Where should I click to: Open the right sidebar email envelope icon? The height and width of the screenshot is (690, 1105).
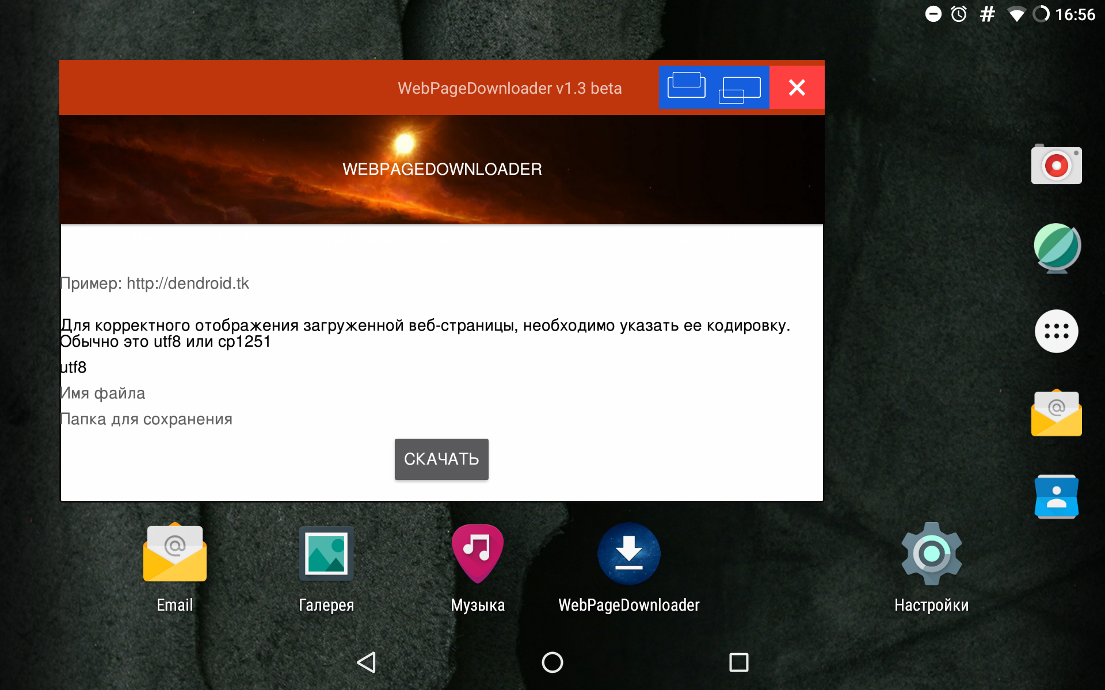1056,413
